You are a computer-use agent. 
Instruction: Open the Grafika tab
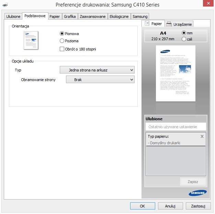coord(70,16)
